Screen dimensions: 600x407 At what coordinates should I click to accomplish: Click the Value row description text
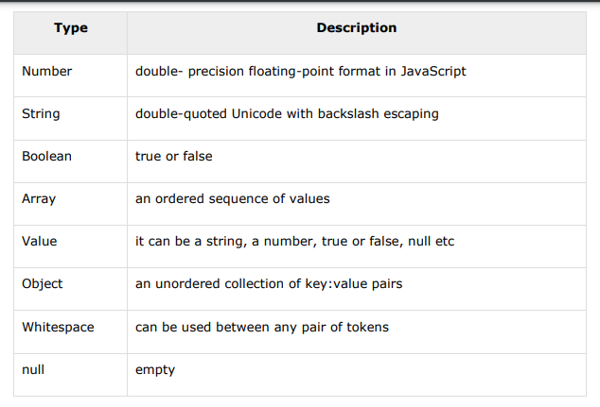click(294, 241)
